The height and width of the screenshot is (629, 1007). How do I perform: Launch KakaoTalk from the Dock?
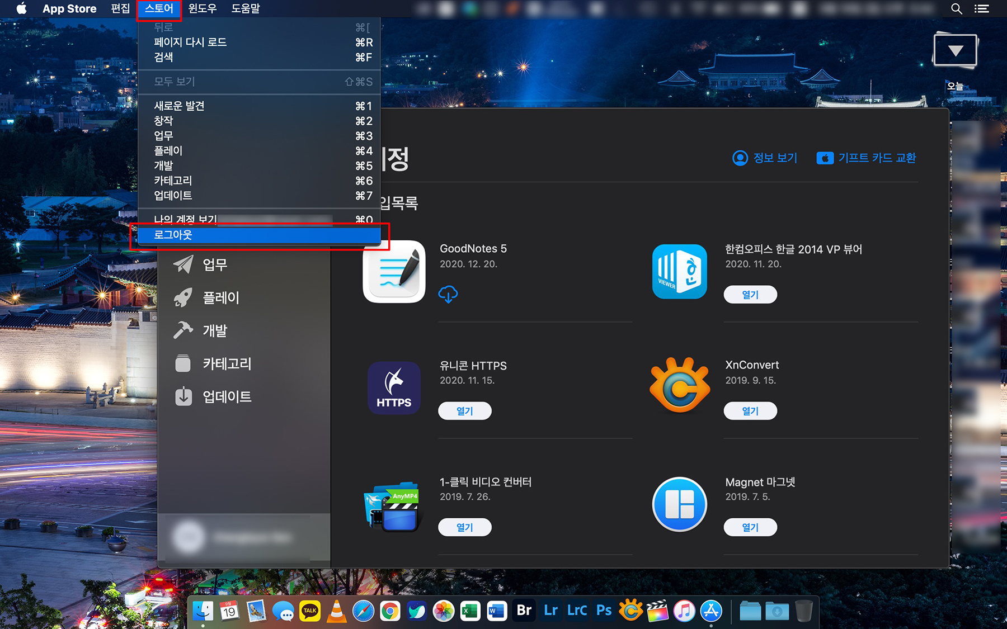(310, 611)
